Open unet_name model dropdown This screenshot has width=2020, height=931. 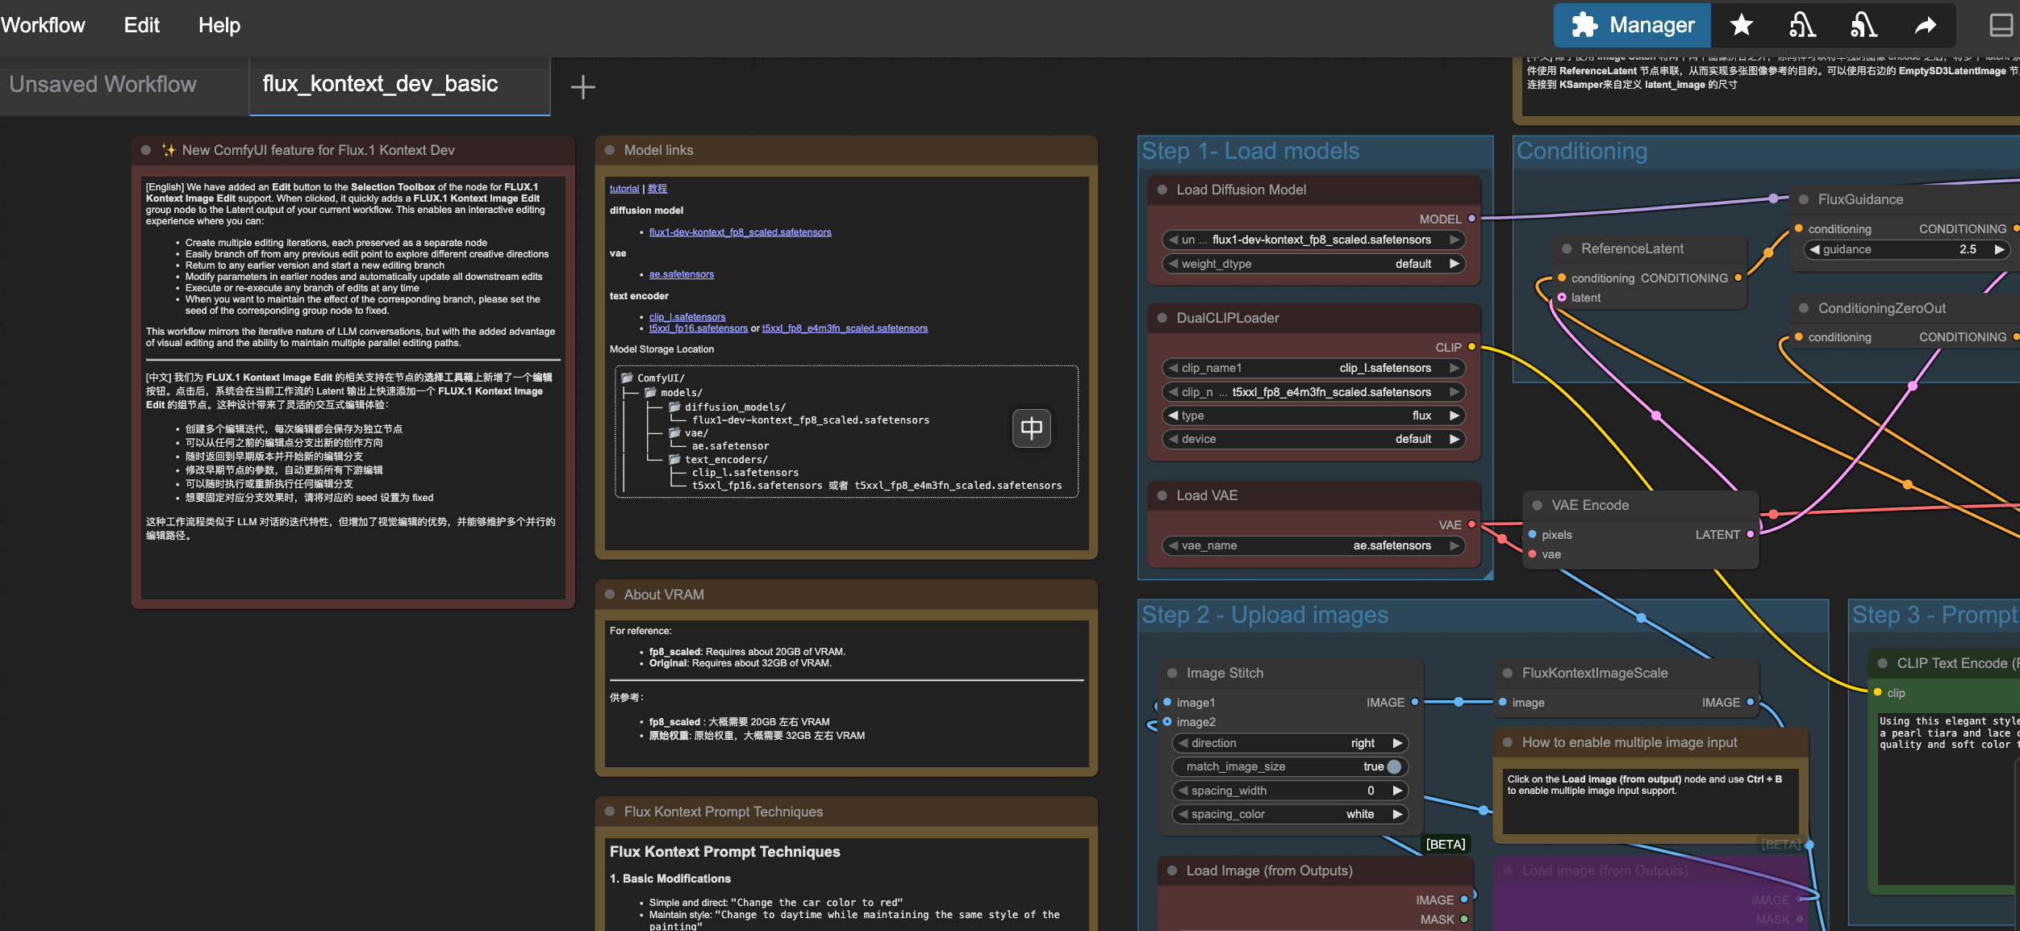(x=1313, y=240)
